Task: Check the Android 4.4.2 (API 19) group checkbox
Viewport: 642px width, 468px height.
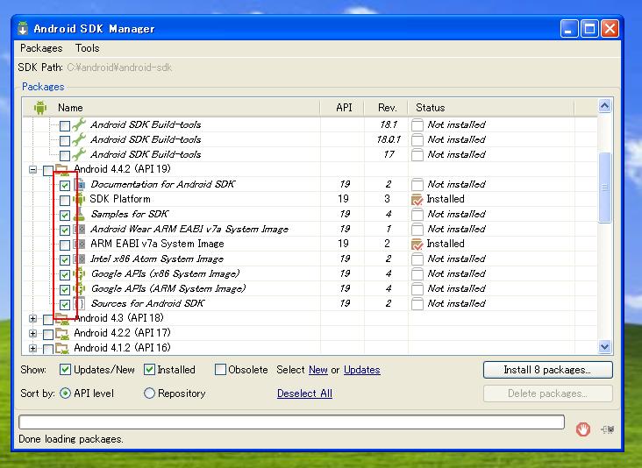Action: coord(48,170)
